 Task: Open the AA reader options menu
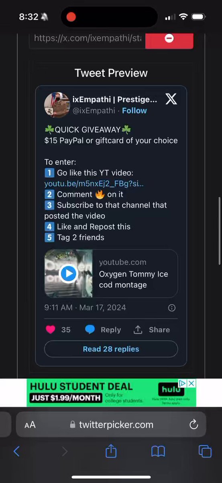coord(30,425)
